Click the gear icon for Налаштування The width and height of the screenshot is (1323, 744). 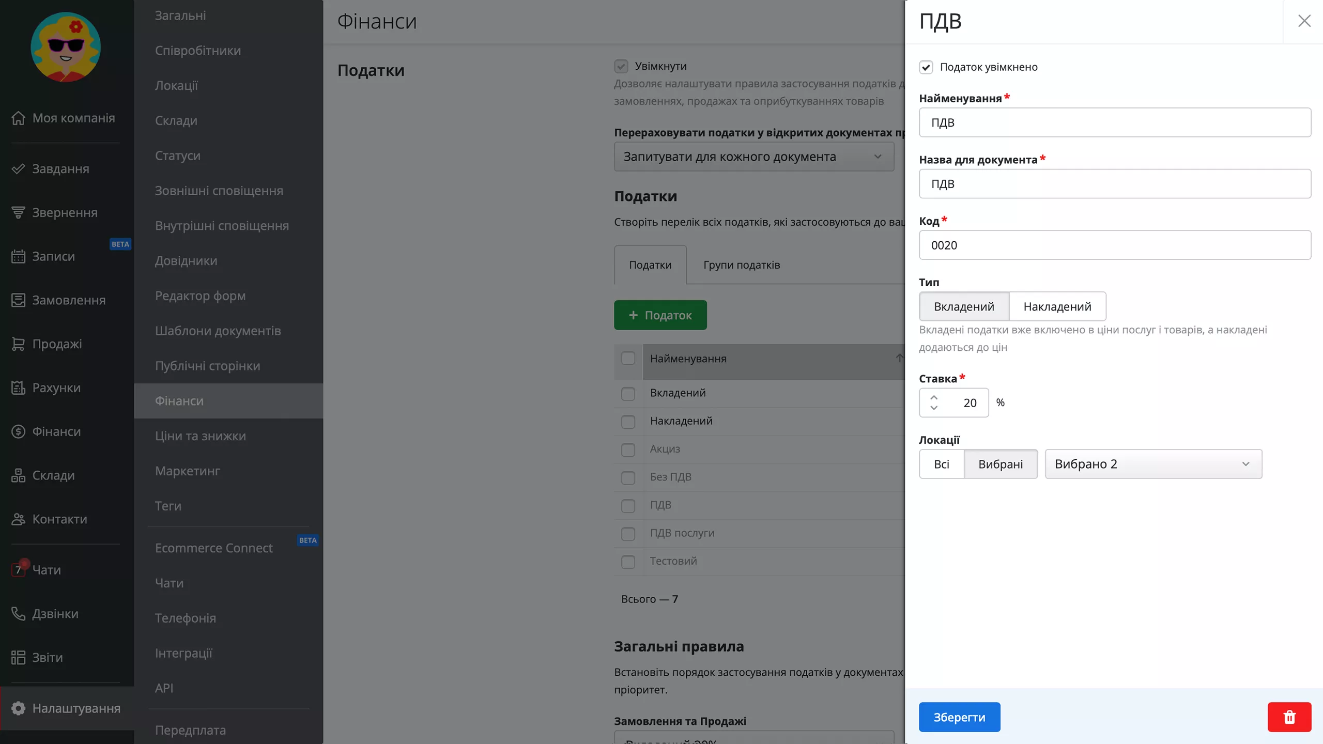click(18, 708)
